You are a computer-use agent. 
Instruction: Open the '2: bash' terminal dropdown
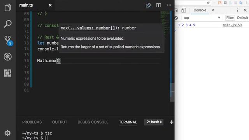click(x=154, y=122)
